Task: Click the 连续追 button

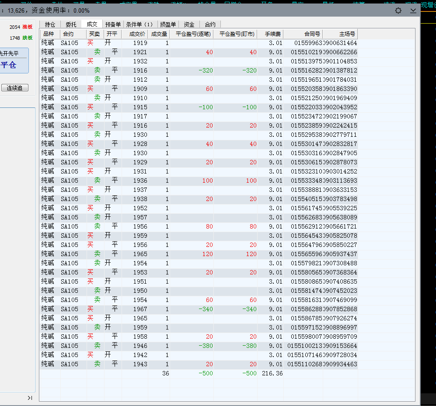Action: point(15,88)
